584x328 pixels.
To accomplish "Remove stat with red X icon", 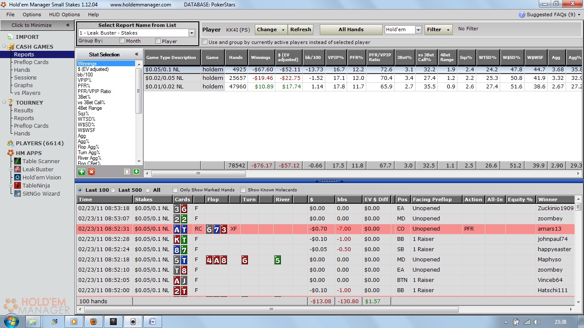I will [x=91, y=172].
